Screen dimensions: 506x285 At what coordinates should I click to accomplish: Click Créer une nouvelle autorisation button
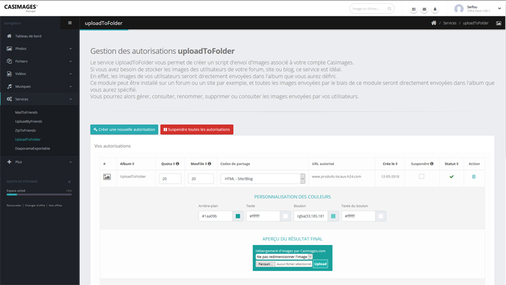(124, 130)
